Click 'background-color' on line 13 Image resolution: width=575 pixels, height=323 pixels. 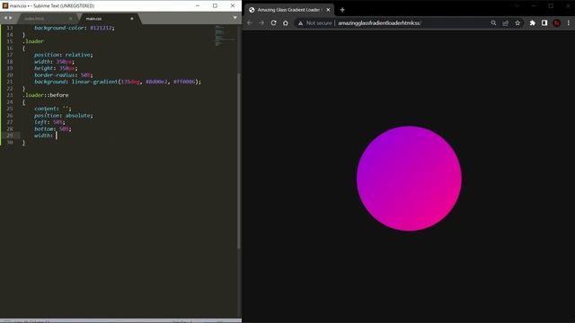[59, 28]
